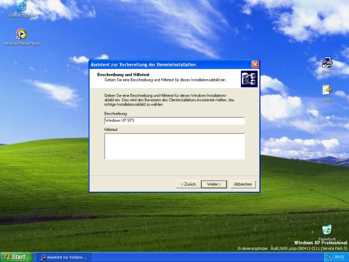Image resolution: width=349 pixels, height=262 pixels.
Task: Click the system tray notification icon
Action: (330, 257)
